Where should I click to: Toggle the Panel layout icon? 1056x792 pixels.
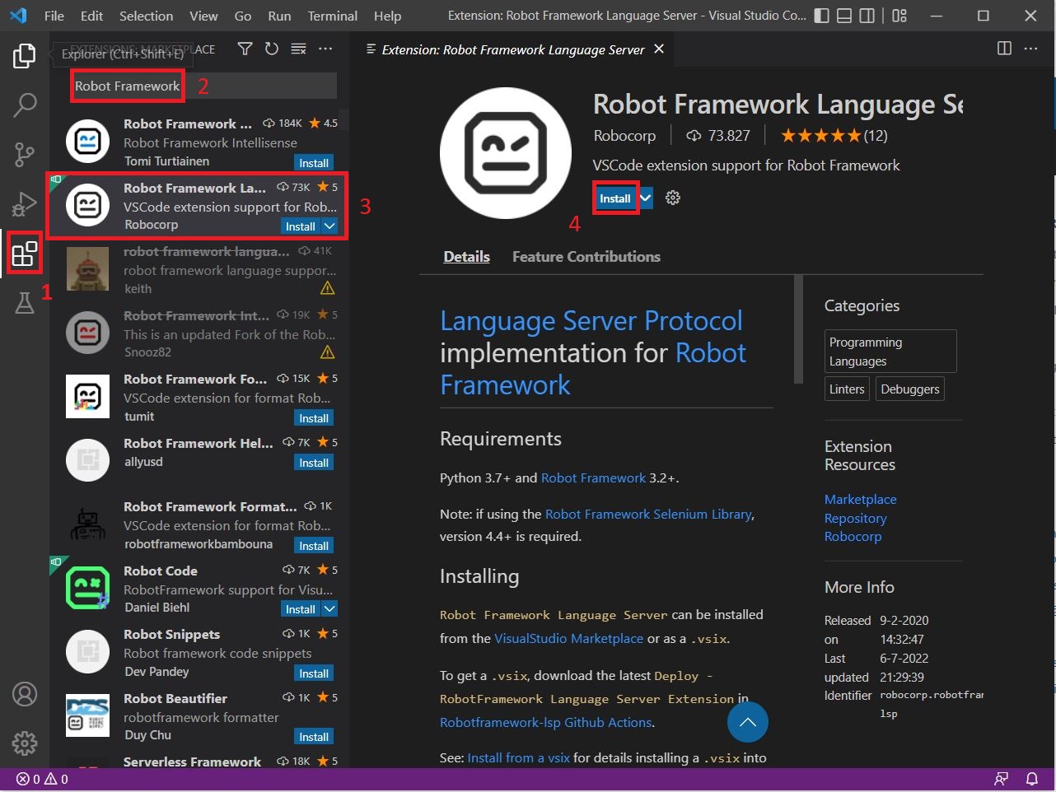[x=844, y=16]
